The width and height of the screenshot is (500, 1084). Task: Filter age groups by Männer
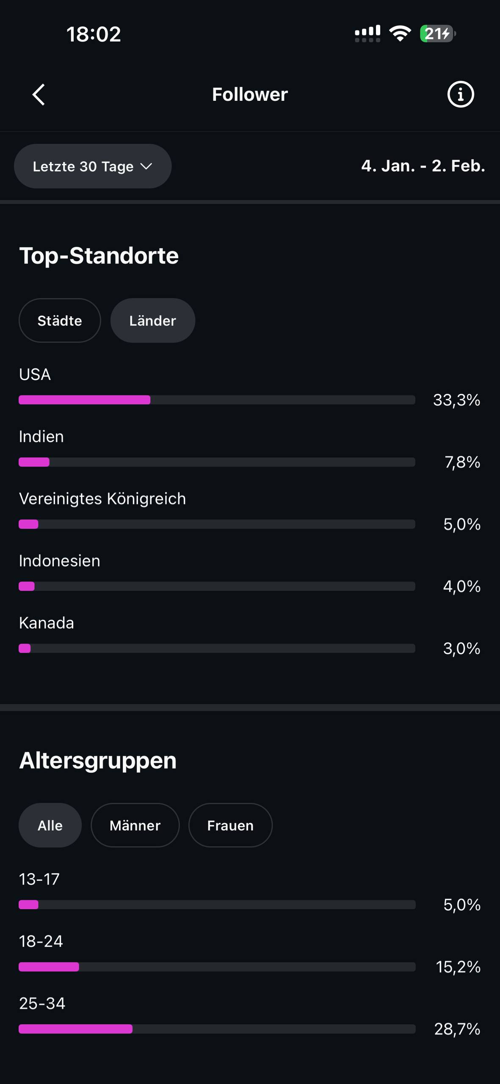click(x=135, y=825)
